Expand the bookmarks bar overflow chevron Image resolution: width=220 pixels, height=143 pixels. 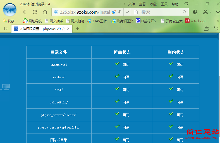(218, 21)
